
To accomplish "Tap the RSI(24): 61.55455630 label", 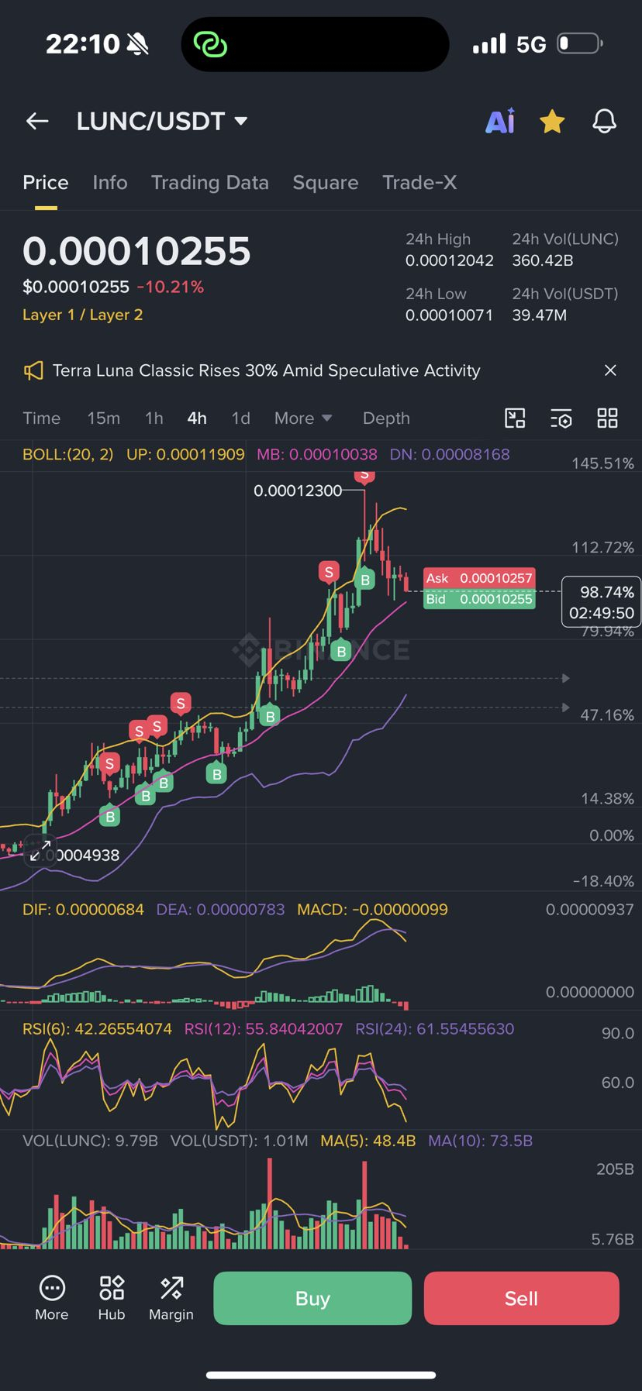I will (x=434, y=1029).
